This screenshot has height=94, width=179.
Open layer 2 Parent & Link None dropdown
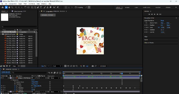point(55,92)
